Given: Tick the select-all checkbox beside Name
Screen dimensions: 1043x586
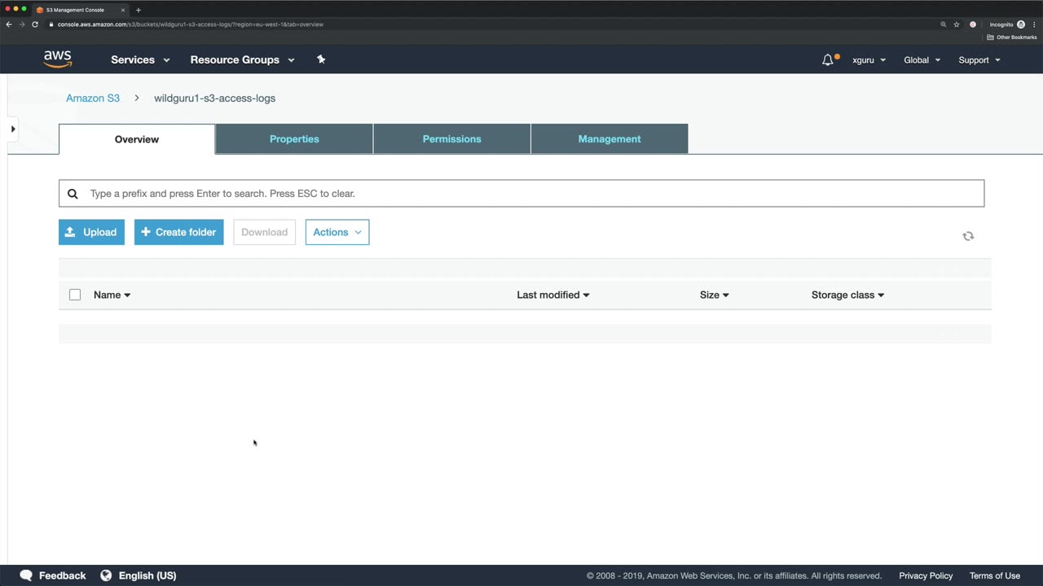Looking at the screenshot, I should (75, 295).
